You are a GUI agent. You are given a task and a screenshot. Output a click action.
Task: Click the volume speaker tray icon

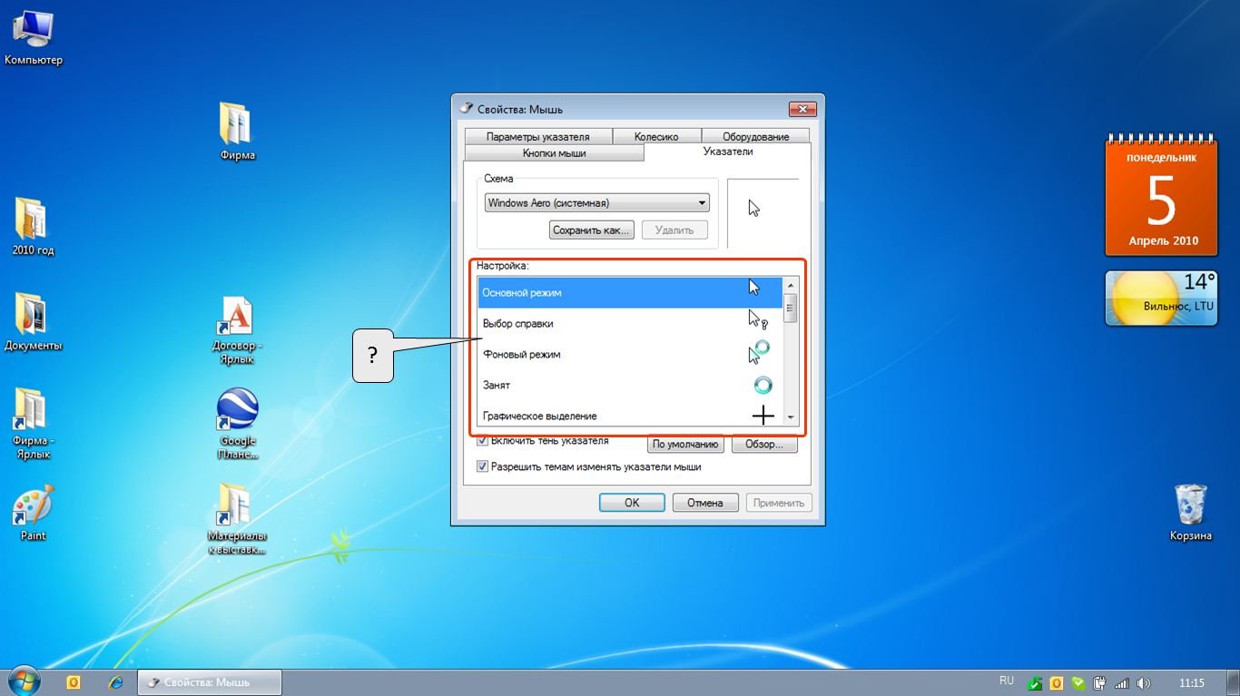point(1143,682)
